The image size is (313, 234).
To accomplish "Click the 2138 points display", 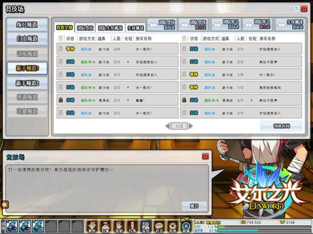I will pyautogui.click(x=287, y=222).
